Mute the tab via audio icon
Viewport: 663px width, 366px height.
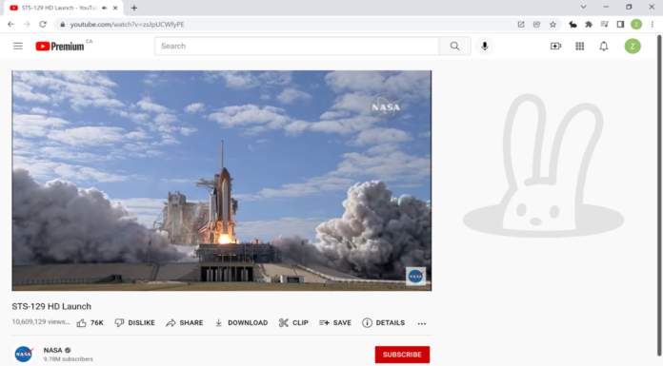tap(105, 8)
